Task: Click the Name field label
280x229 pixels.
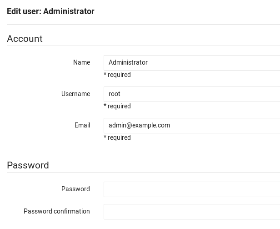Action: pos(81,62)
